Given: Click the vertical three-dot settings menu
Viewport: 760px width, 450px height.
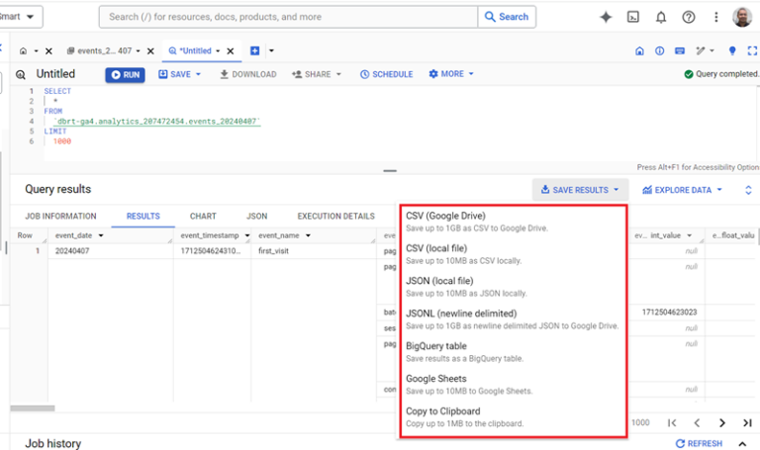Looking at the screenshot, I should [x=715, y=17].
